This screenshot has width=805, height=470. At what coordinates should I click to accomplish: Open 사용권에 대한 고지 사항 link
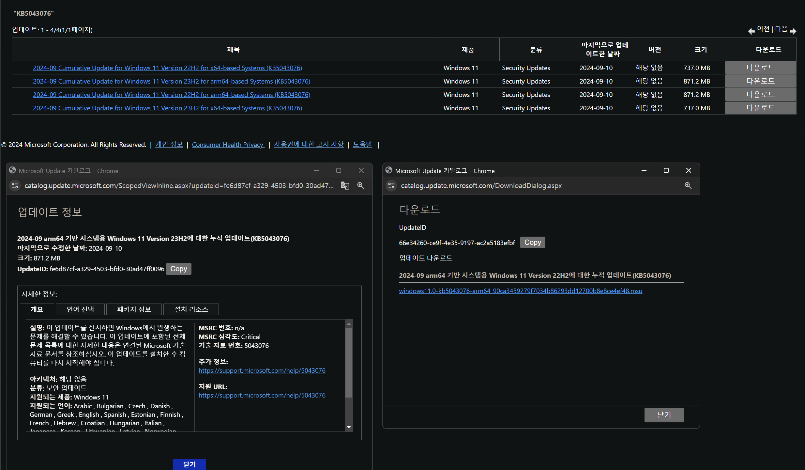[x=309, y=145]
